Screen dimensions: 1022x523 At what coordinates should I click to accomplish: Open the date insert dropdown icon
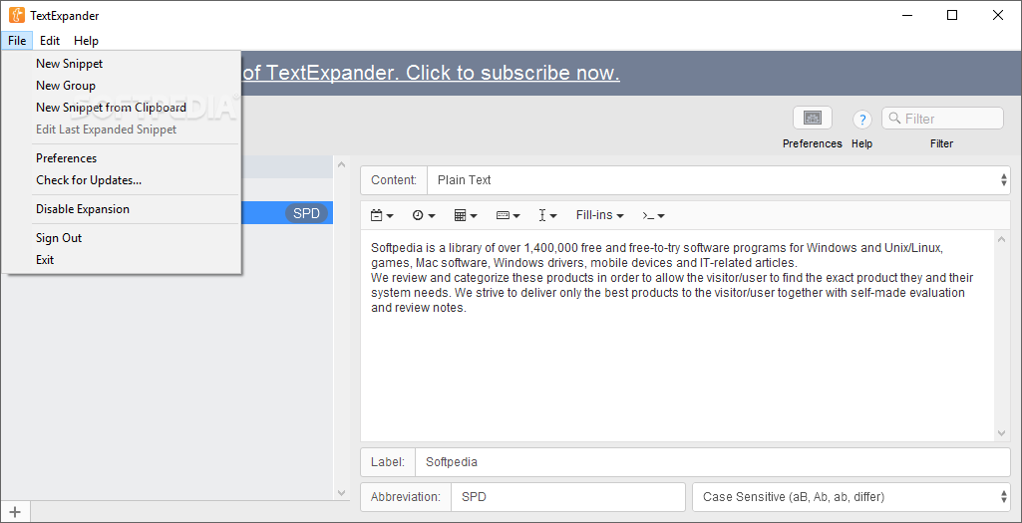[382, 215]
